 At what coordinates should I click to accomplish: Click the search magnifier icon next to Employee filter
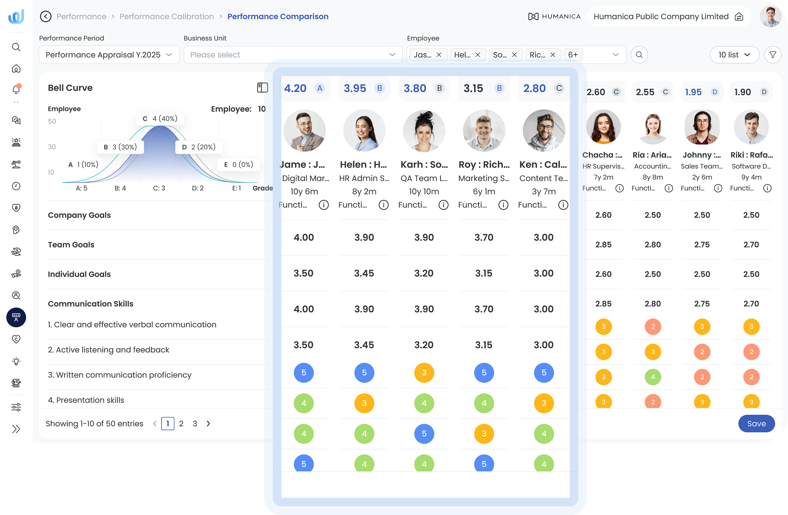point(639,55)
